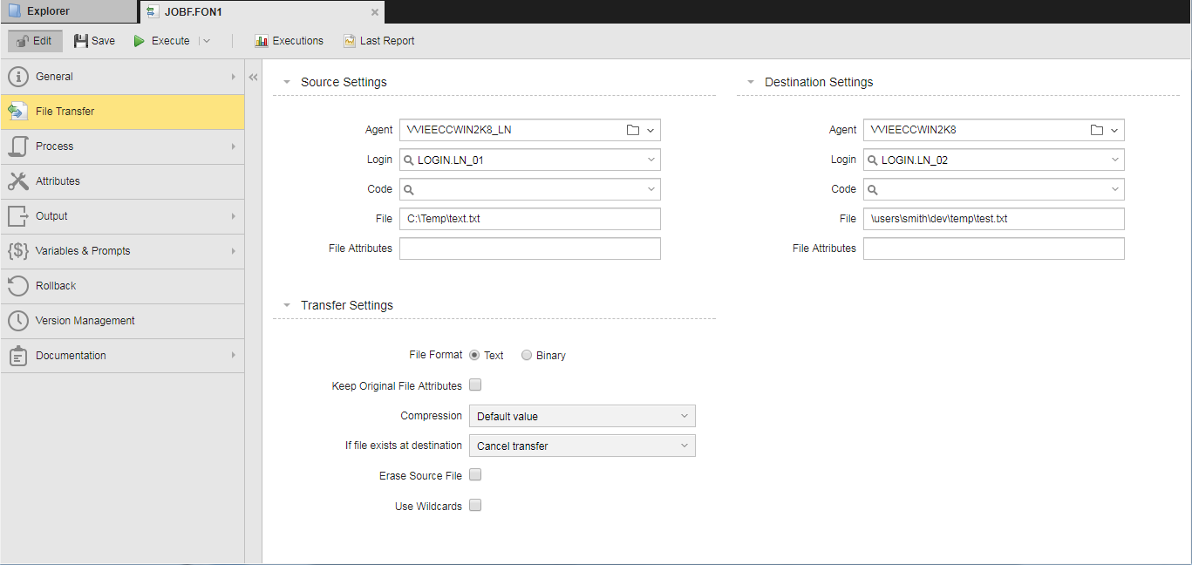The width and height of the screenshot is (1192, 565).
Task: Select File Transfer in sidebar
Action: [x=122, y=112]
